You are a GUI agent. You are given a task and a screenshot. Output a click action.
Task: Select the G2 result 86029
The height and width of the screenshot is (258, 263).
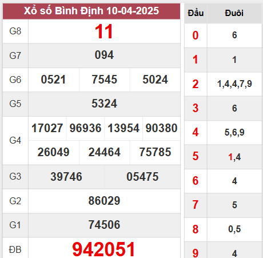pyautogui.click(x=104, y=201)
